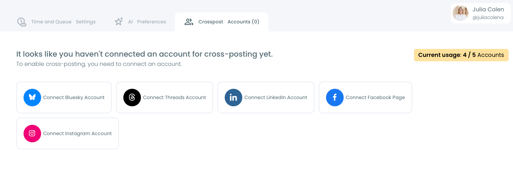Click the Crosspost people icon
This screenshot has width=513, height=175.
click(189, 22)
